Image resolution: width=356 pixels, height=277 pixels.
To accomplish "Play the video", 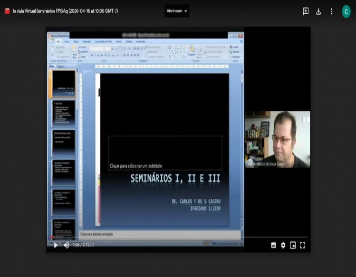I will pos(56,245).
